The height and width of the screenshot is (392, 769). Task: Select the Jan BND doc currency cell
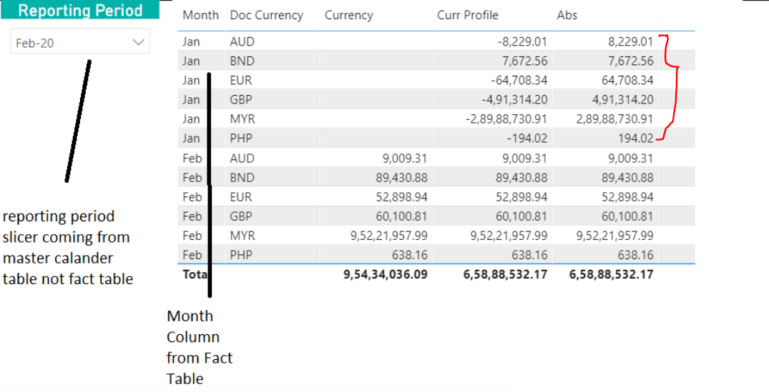243,61
